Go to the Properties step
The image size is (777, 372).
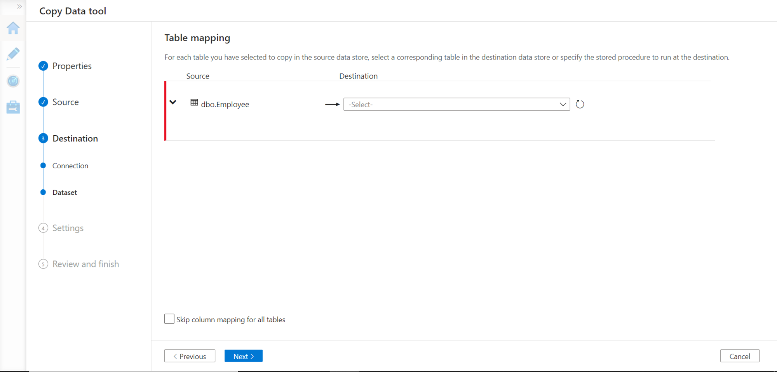[72, 66]
